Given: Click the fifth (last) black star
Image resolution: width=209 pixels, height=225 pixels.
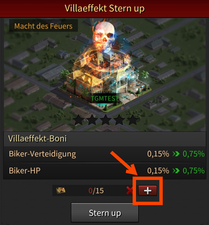Looking at the screenshot, I should tap(133, 120).
